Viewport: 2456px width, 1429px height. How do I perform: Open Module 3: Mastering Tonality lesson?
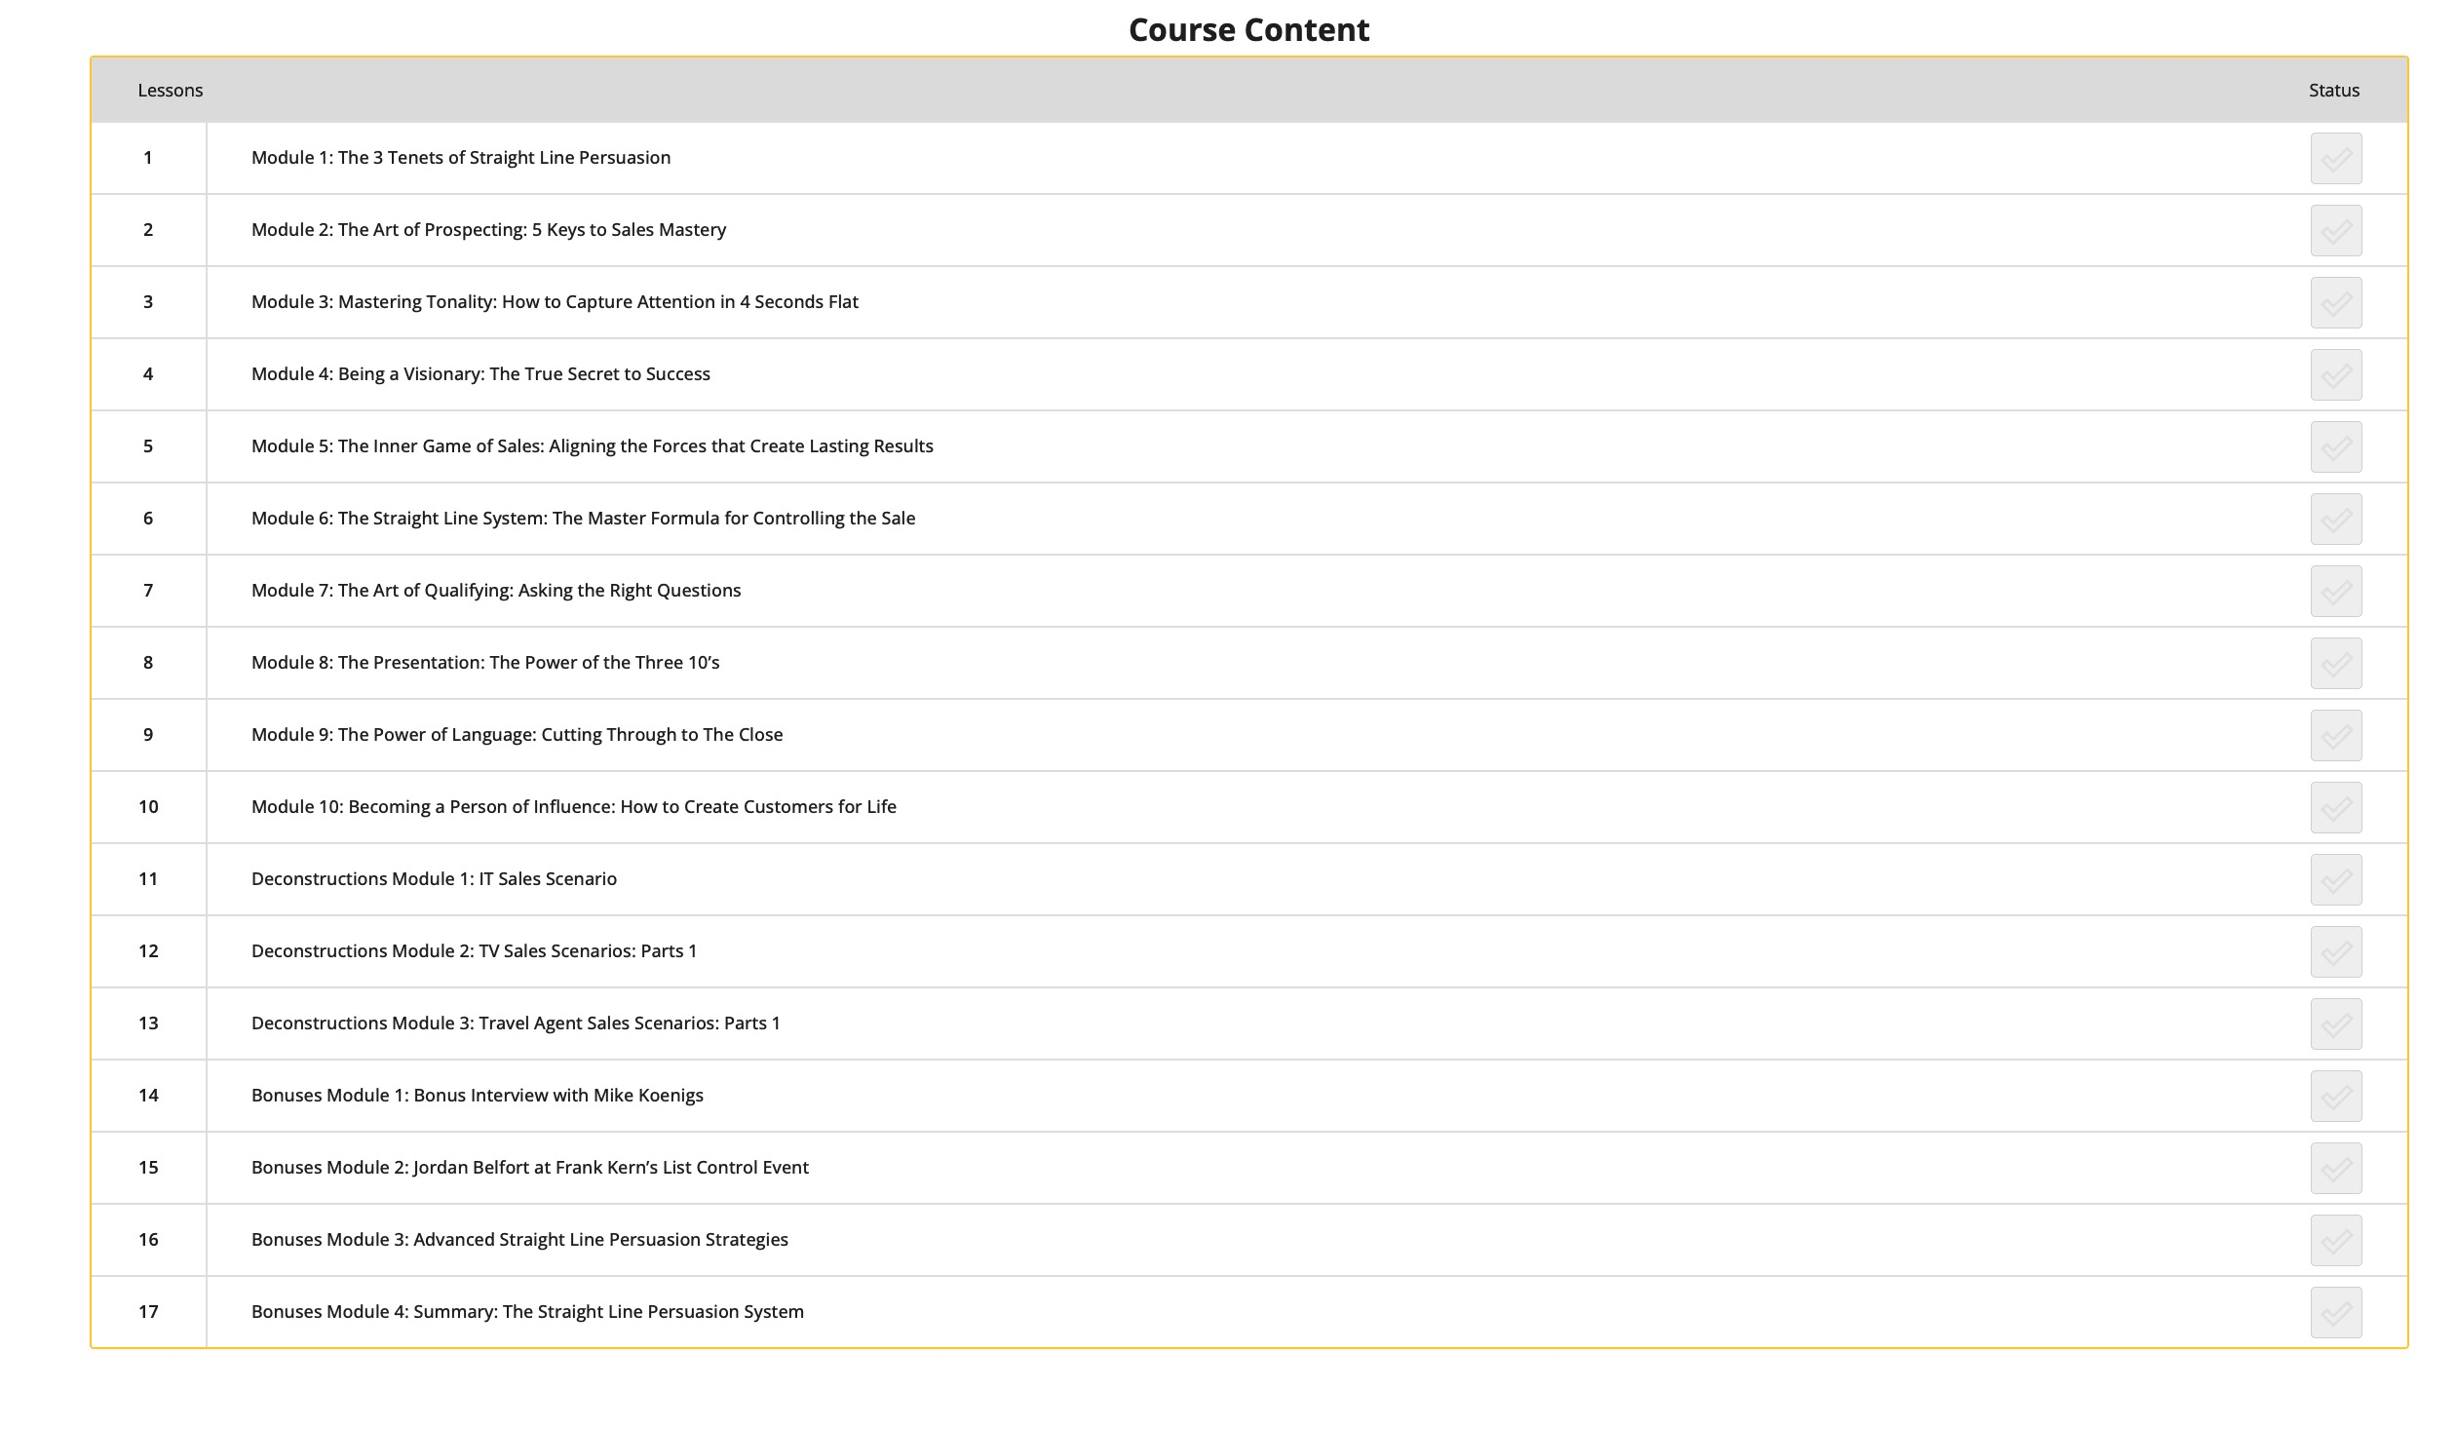tap(555, 302)
